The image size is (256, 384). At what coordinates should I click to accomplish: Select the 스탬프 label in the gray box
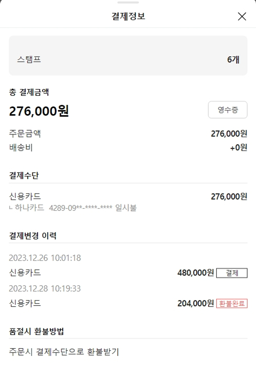[29, 60]
